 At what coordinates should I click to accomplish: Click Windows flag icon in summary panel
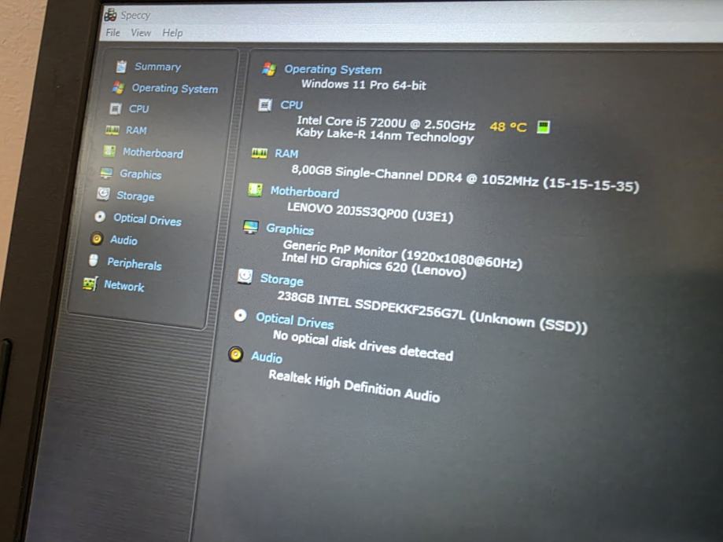click(269, 69)
